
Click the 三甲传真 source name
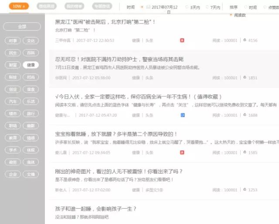pos(62,40)
